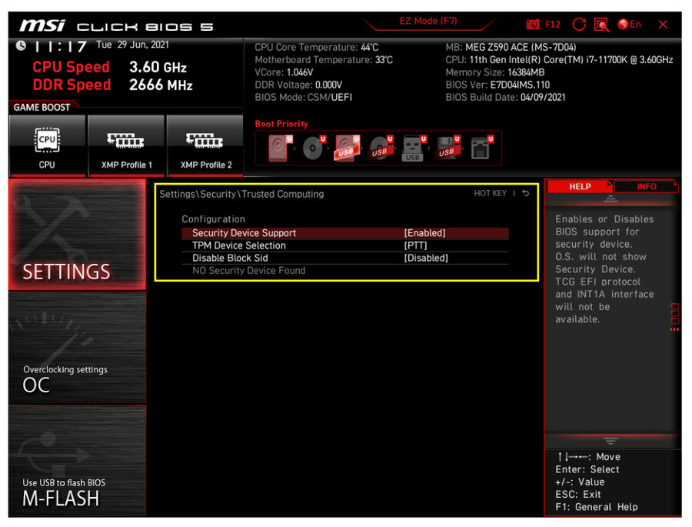Click the date 'Tue 29 Jun, 2021'
Image resolution: width=692 pixels, height=527 pixels.
pos(132,45)
